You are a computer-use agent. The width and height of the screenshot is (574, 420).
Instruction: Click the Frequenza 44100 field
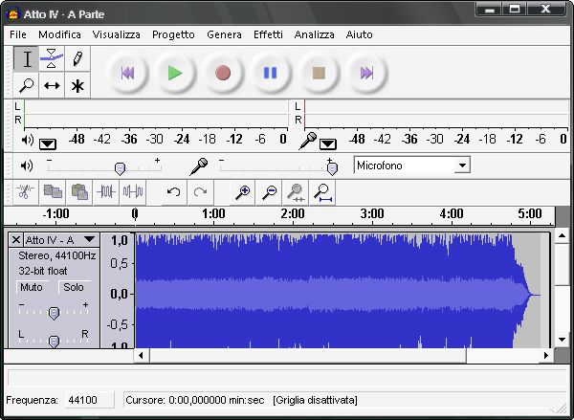point(90,400)
